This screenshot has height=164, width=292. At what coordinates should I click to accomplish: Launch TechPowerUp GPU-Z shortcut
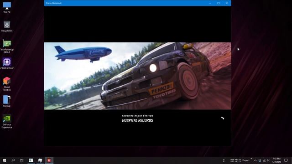(x=7, y=46)
